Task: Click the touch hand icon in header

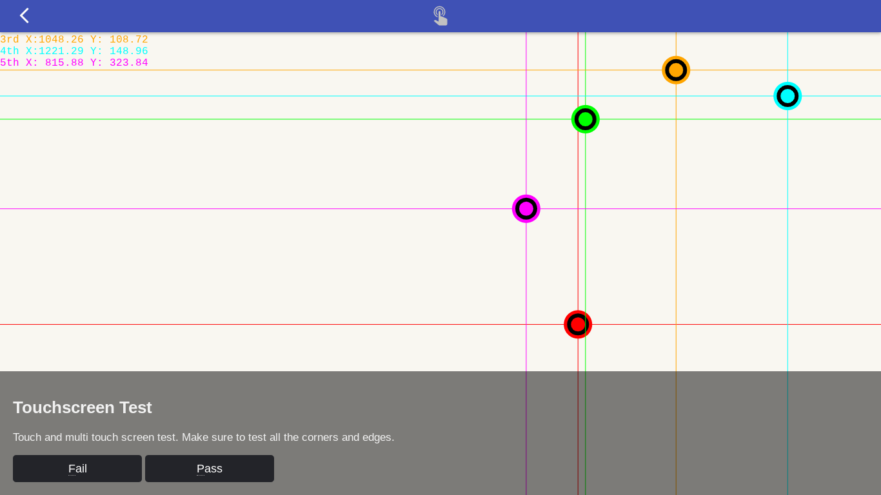Action: [x=440, y=15]
